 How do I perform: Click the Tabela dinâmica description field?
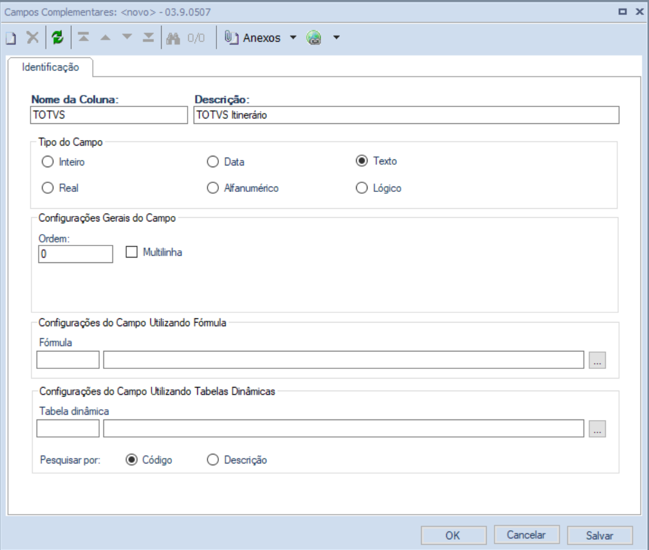(343, 428)
